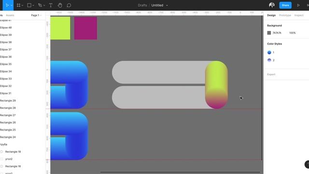
Task: Select the Hand tool
Action: pyautogui.click(x=60, y=5)
